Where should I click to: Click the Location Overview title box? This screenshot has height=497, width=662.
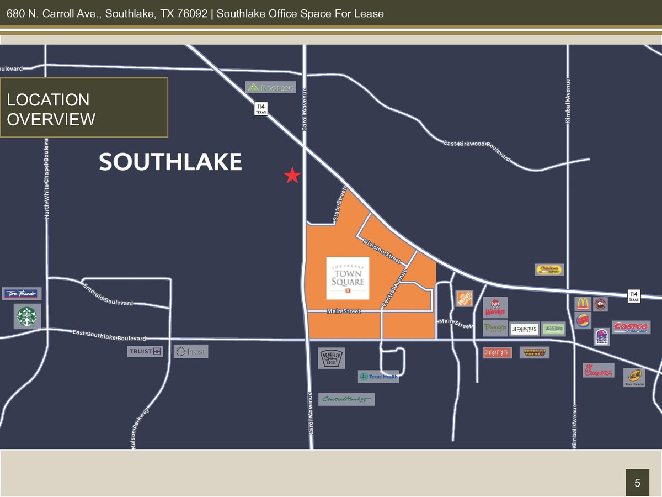(84, 108)
